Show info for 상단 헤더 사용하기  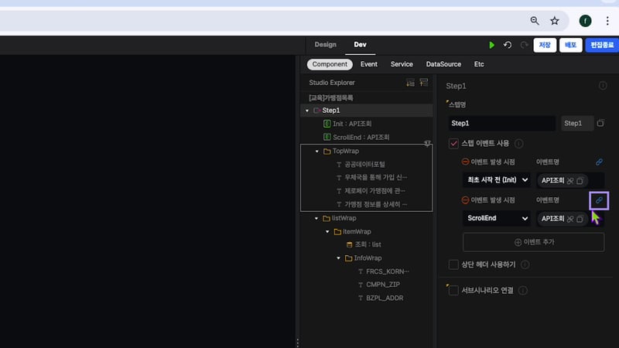(525, 264)
